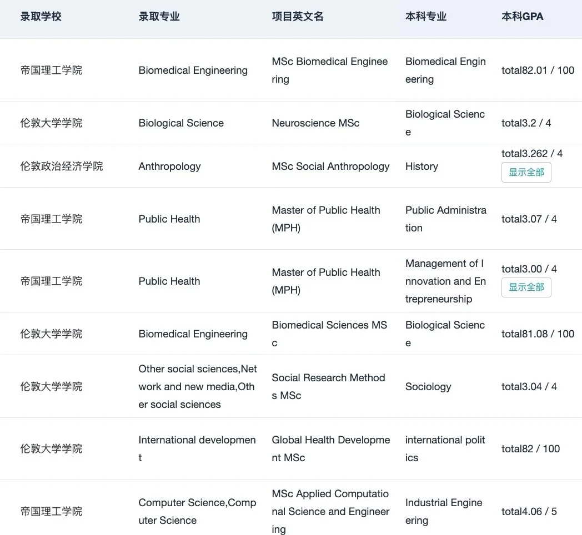Click the Anthropology major cell
Image resolution: width=582 pixels, height=535 pixels.
169,166
